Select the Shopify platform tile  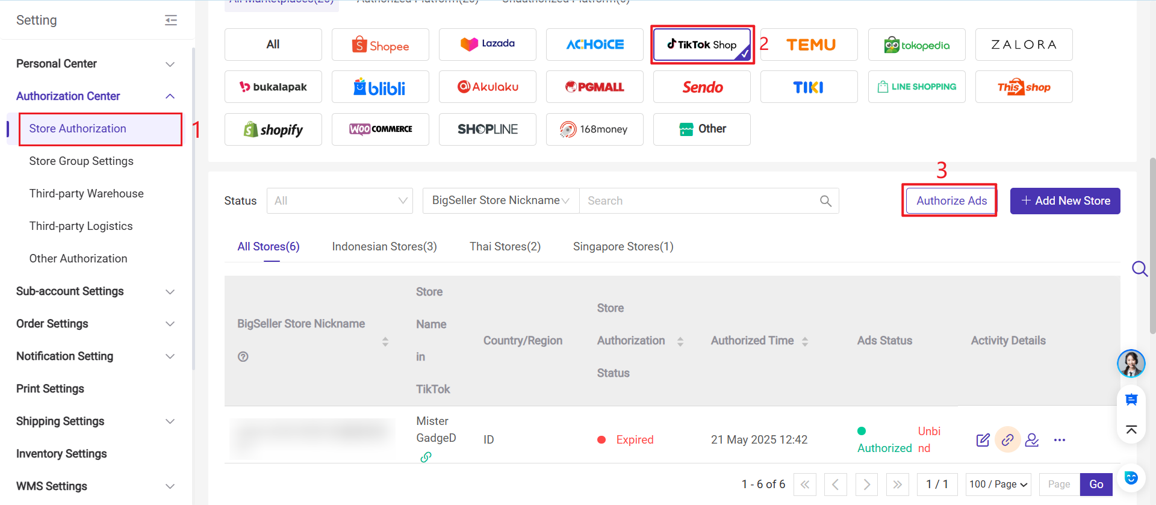pyautogui.click(x=273, y=129)
